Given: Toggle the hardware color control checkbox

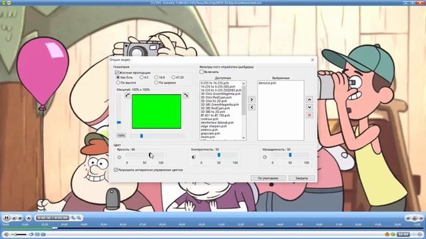Looking at the screenshot, I should click(116, 170).
